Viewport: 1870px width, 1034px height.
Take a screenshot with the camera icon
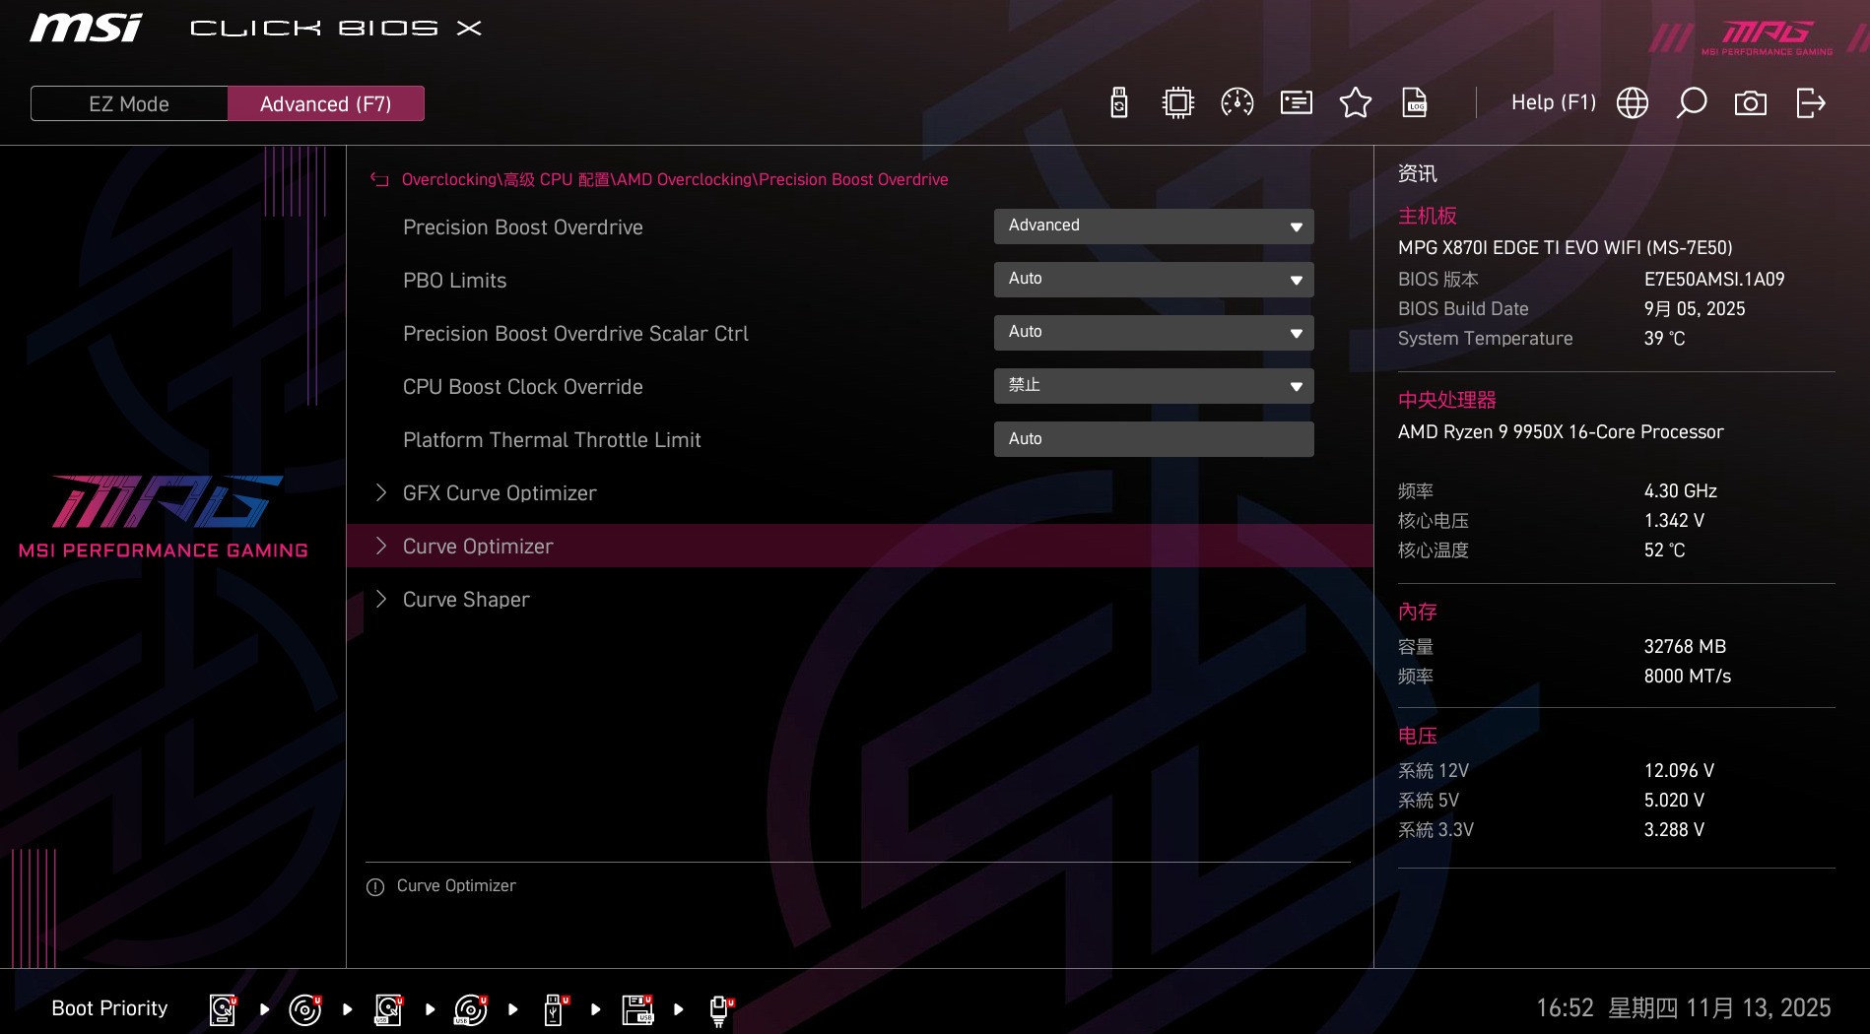tap(1751, 102)
